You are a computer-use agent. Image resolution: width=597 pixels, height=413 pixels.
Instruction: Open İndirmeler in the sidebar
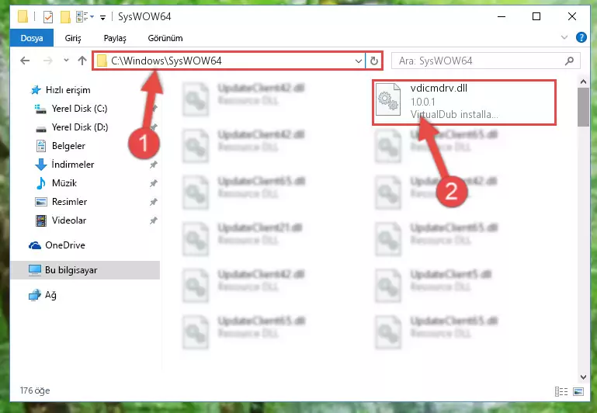(x=72, y=165)
